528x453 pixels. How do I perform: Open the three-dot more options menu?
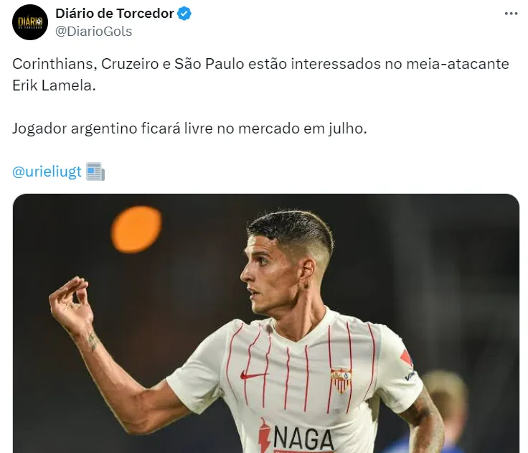(x=511, y=14)
